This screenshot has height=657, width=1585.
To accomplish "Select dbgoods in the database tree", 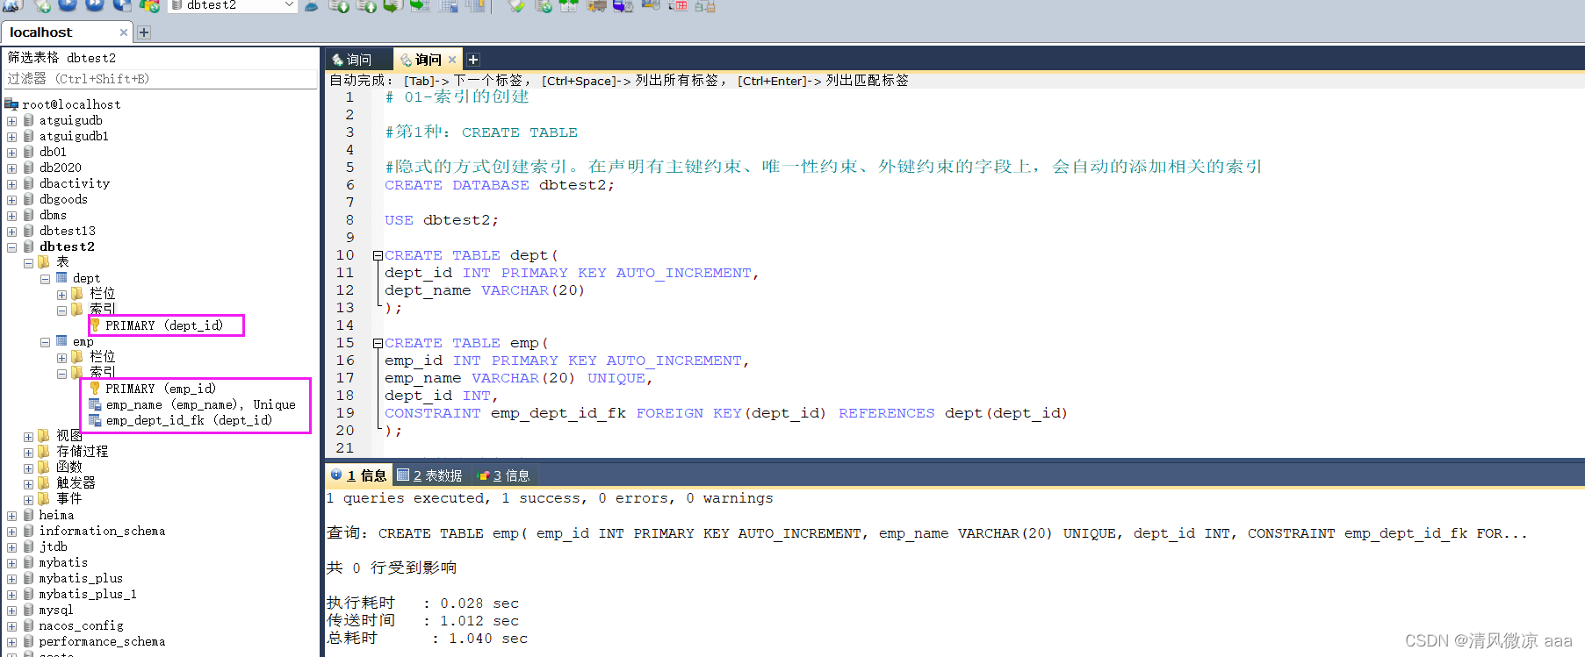I will coord(63,199).
